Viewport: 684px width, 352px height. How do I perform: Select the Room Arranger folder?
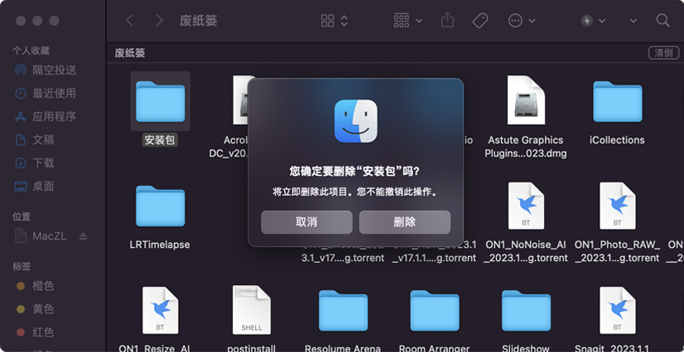(x=435, y=310)
